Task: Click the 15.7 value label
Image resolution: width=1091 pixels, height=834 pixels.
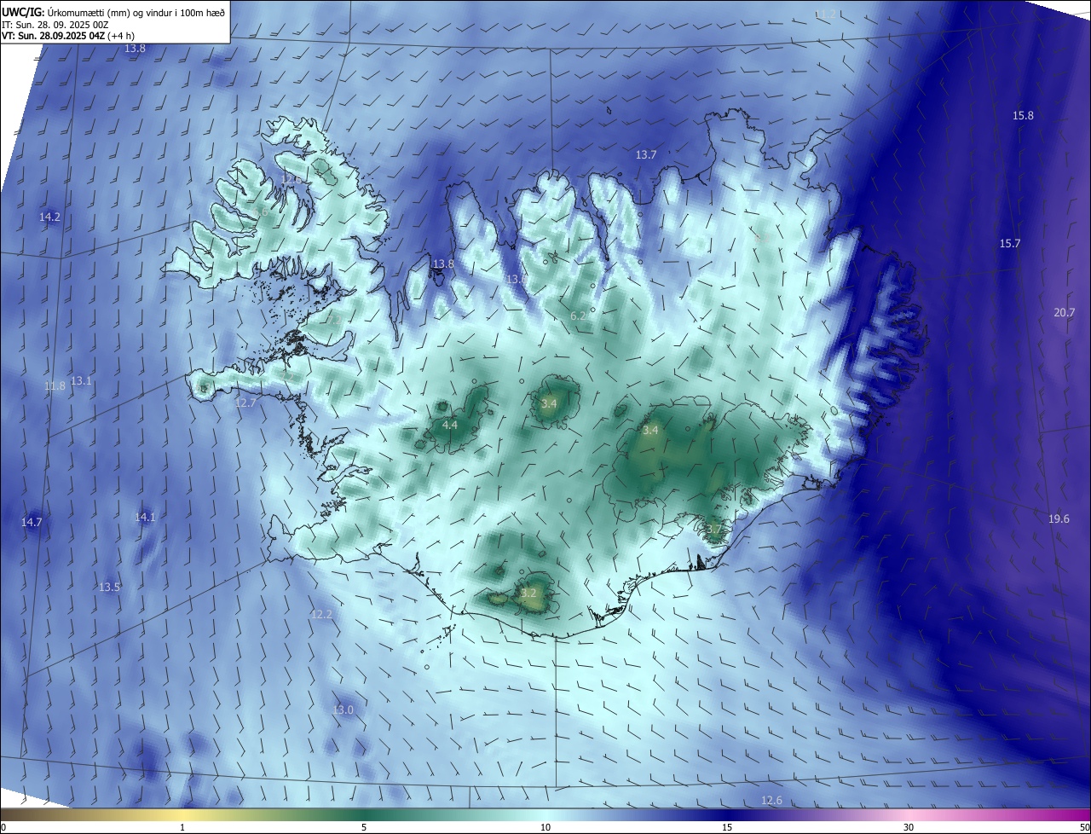Action: 1010,244
